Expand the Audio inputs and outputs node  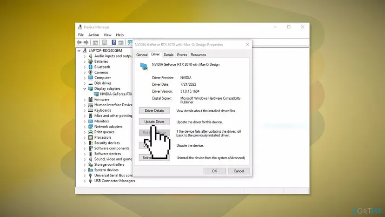tap(85, 56)
